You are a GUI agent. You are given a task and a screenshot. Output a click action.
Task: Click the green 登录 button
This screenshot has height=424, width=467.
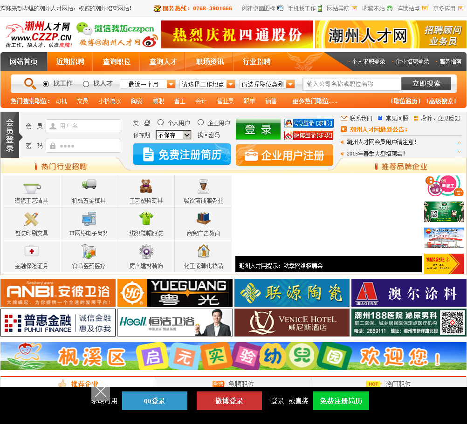pyautogui.click(x=258, y=129)
